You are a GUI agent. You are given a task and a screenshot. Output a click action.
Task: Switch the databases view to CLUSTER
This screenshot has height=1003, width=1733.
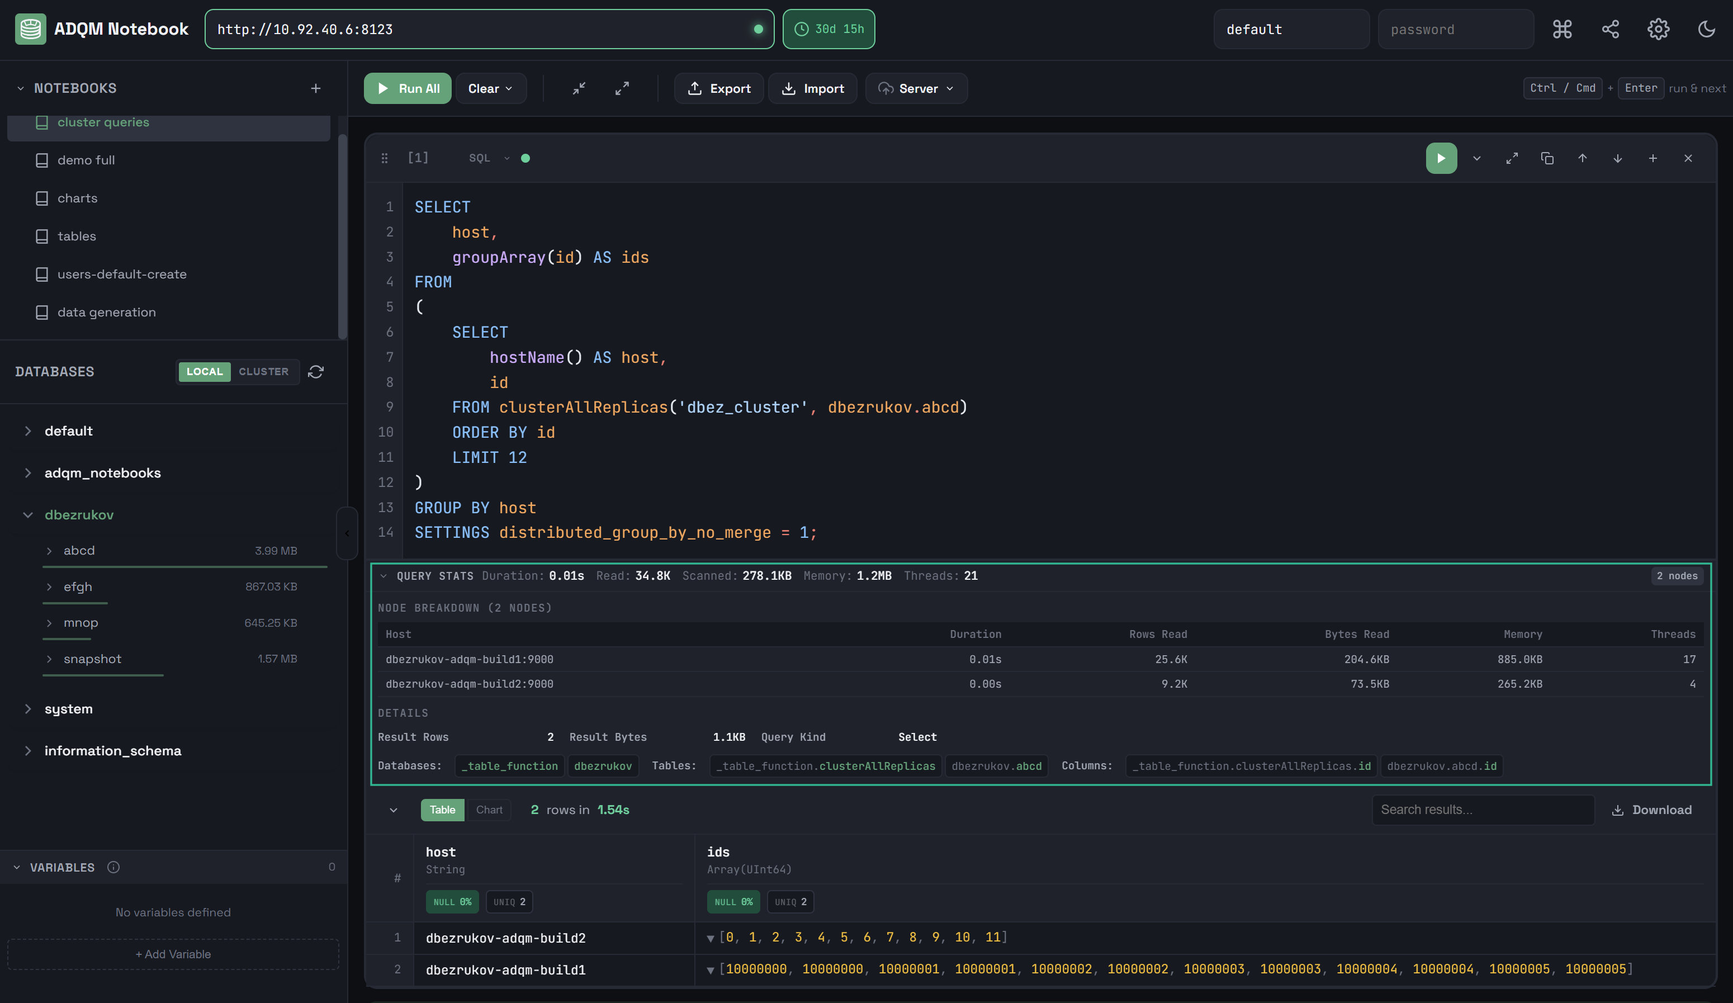click(x=264, y=371)
